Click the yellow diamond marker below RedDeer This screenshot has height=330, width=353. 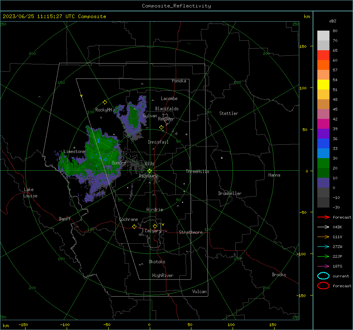point(162,128)
